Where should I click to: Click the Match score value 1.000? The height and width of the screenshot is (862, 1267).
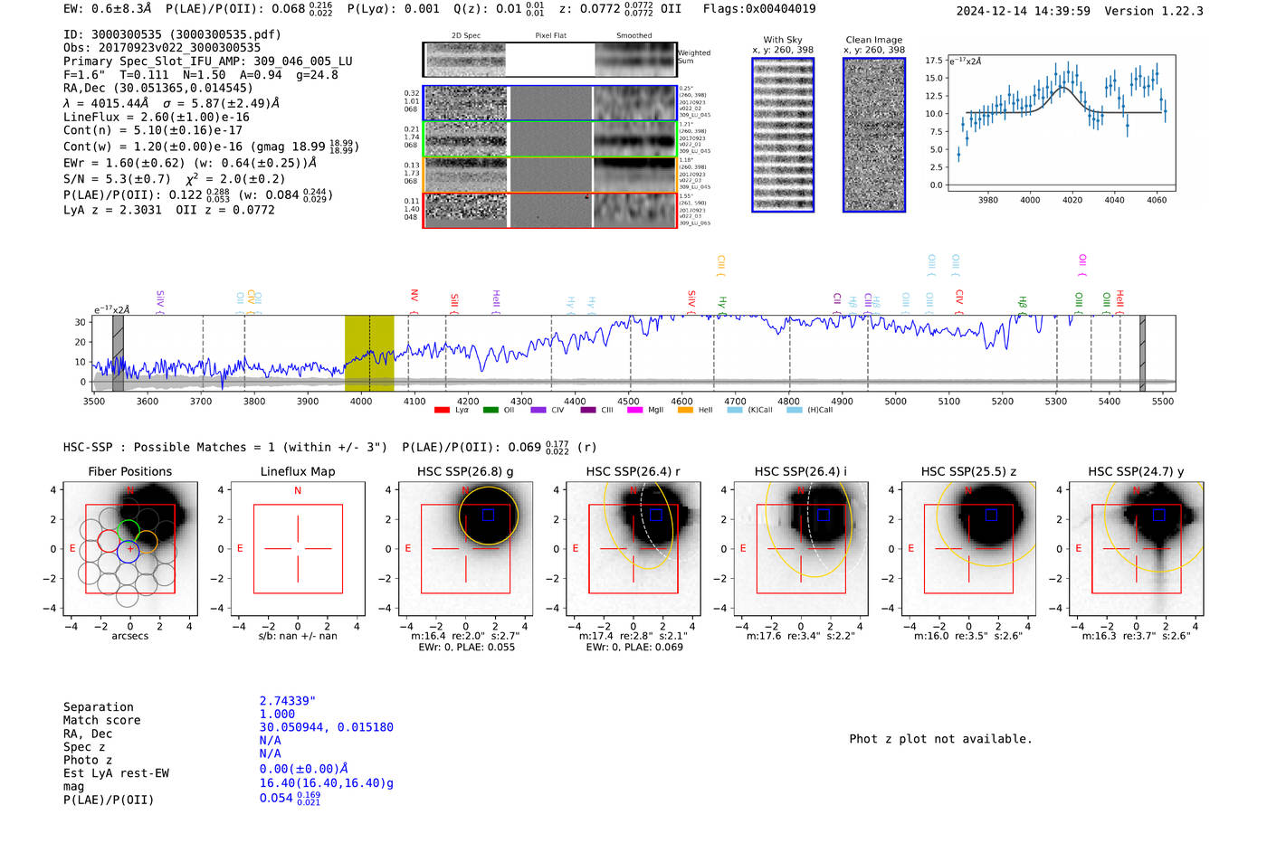click(x=277, y=714)
